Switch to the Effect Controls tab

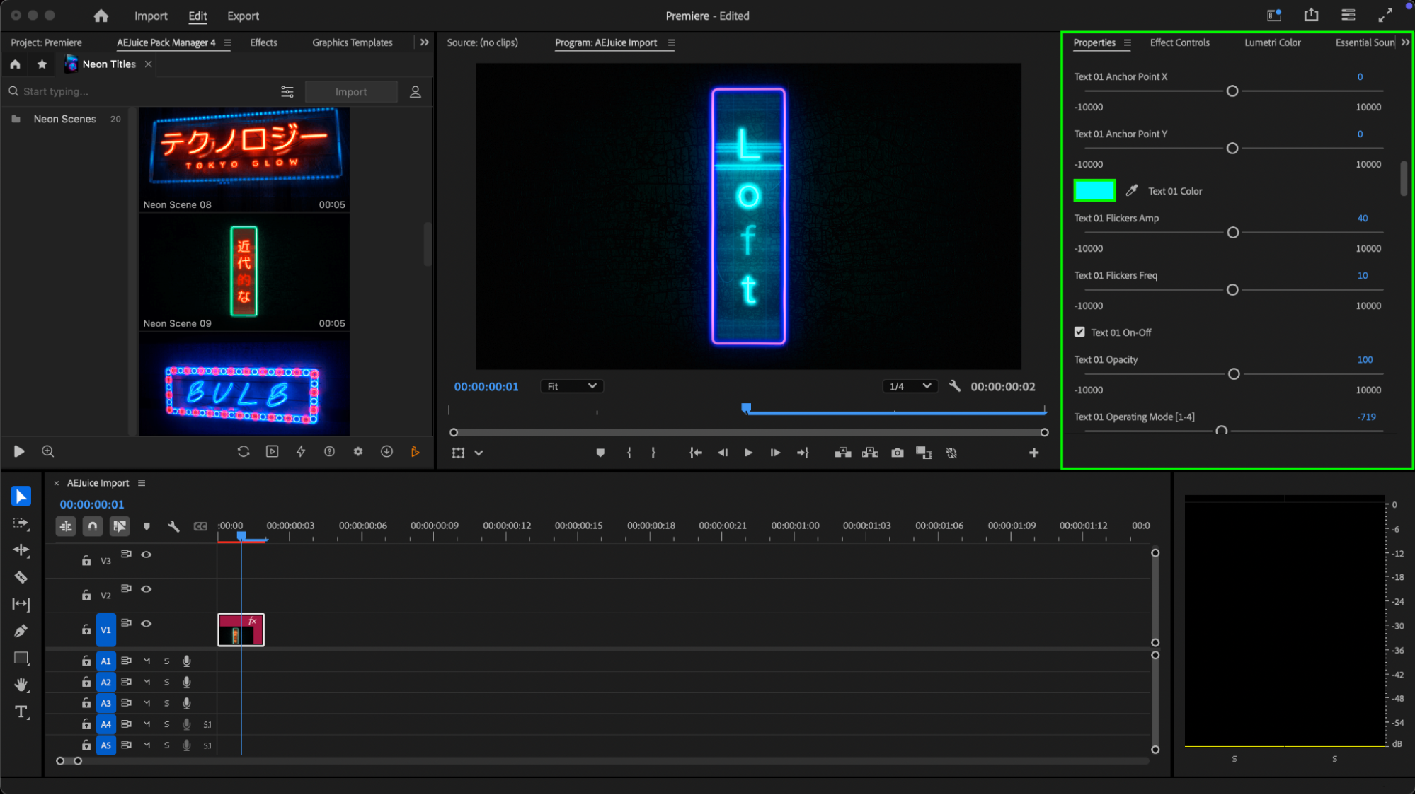pyautogui.click(x=1179, y=42)
